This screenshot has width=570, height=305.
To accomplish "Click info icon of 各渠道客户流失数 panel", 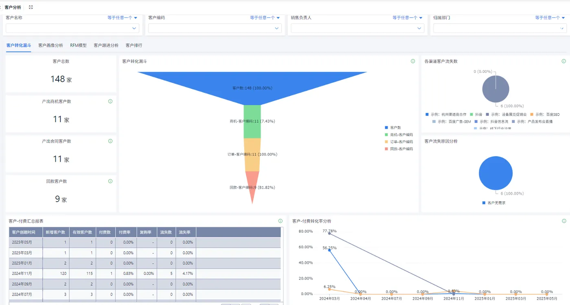I will point(563,61).
